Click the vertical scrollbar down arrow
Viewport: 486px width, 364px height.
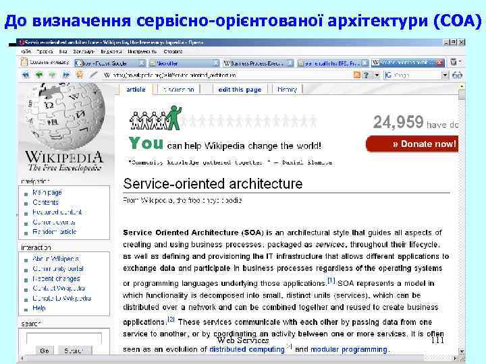(462, 351)
